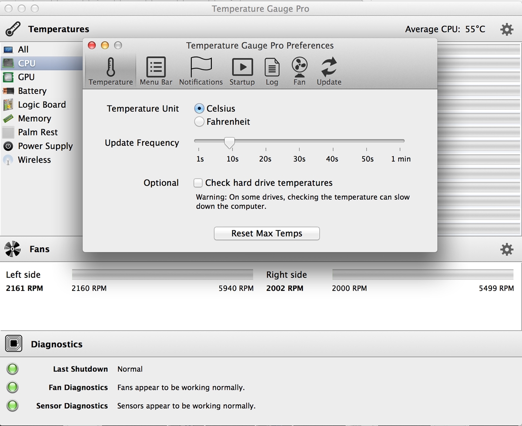522x426 pixels.
Task: Click 'Sensors appear to be working normally.' text
Action: click(186, 406)
